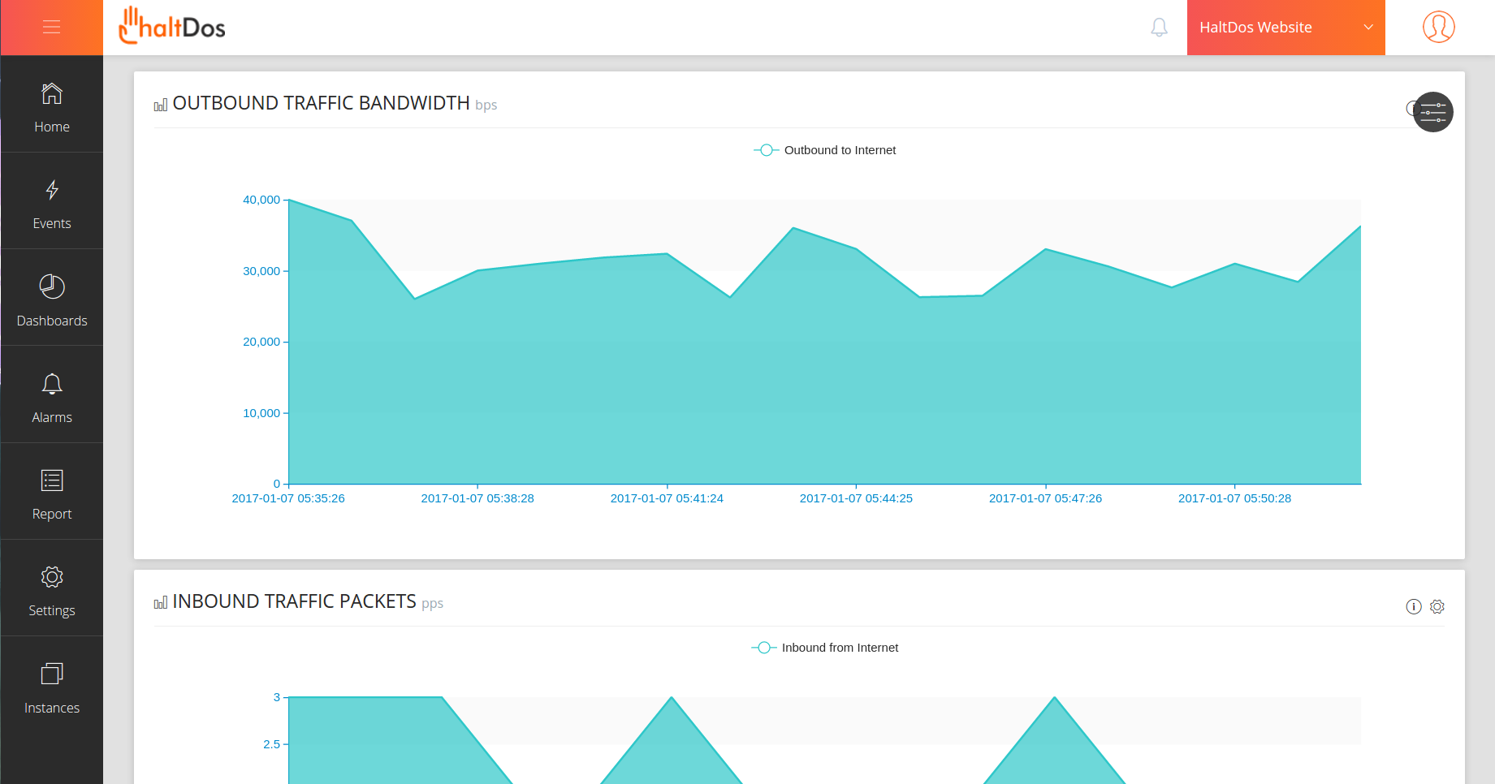
Task: Click the timestamp 2017-01-07 05:38:28
Action: 477,498
